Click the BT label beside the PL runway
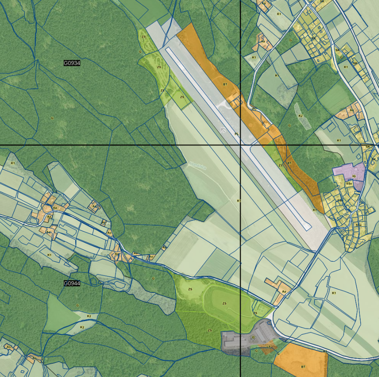 click(x=225, y=84)
